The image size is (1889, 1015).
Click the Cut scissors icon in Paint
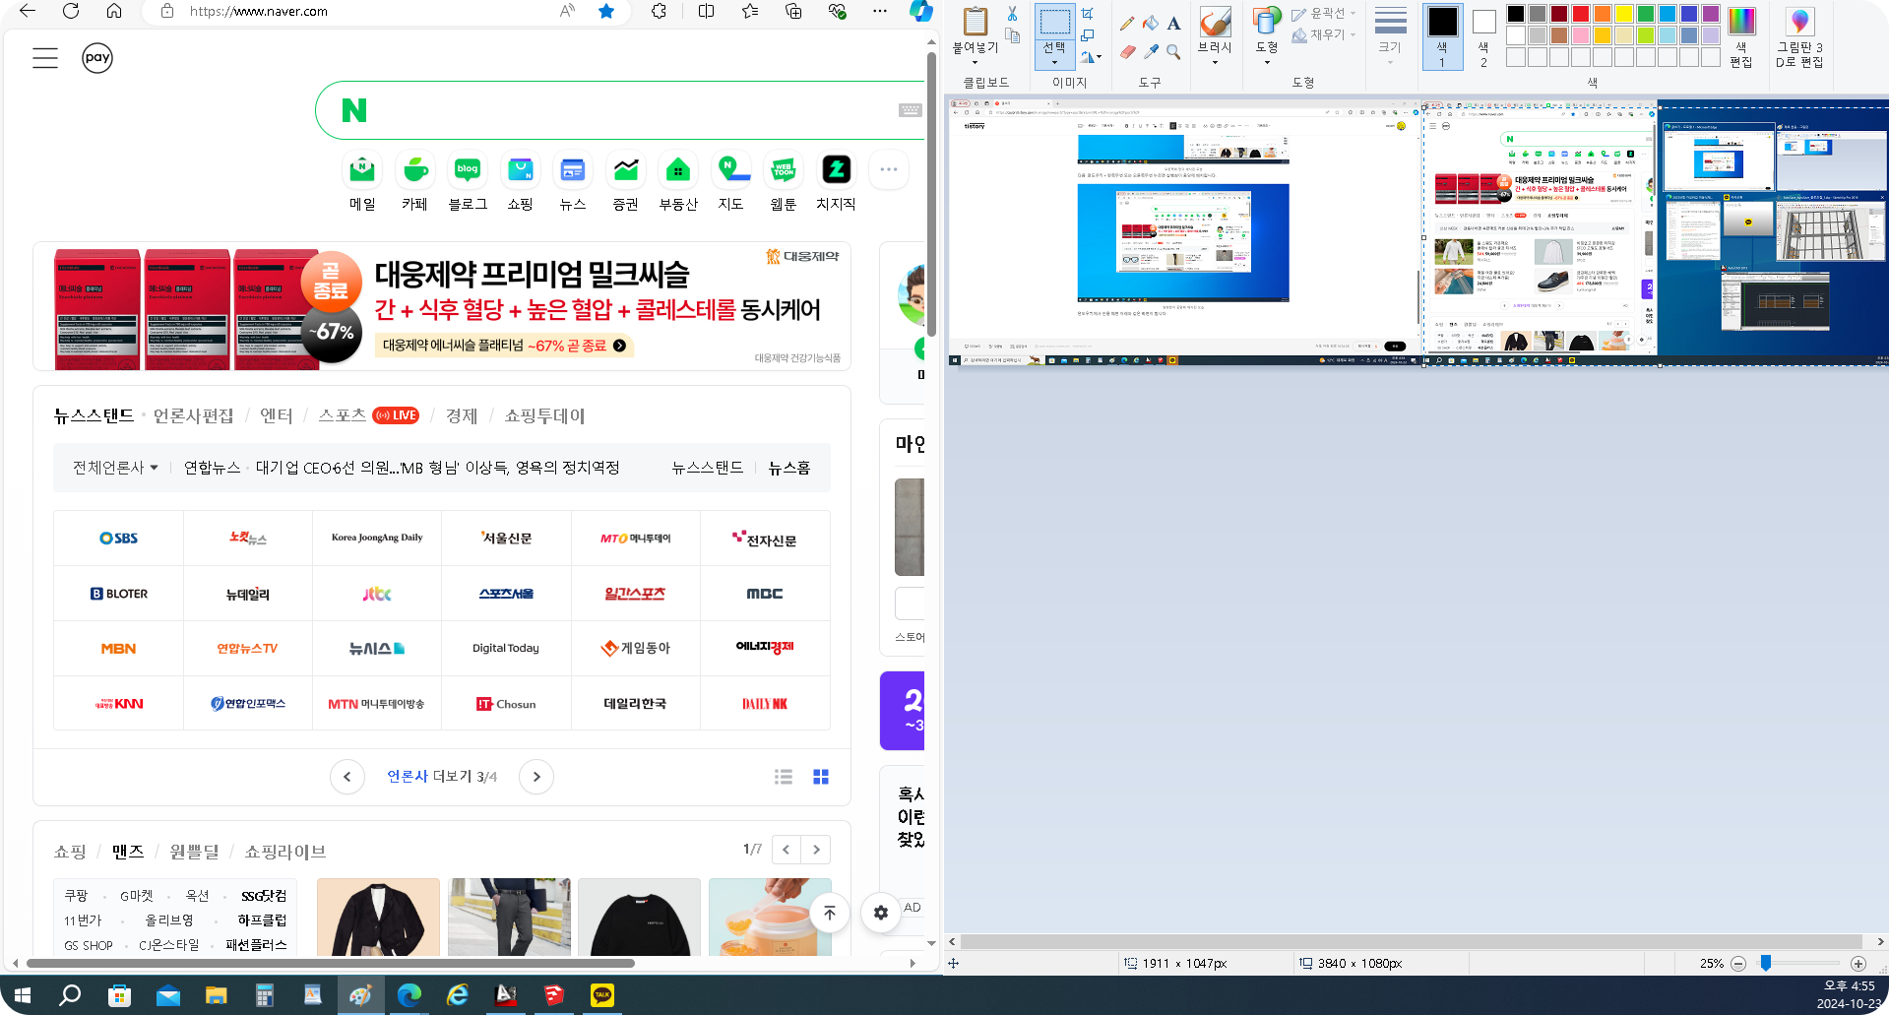1012,14
